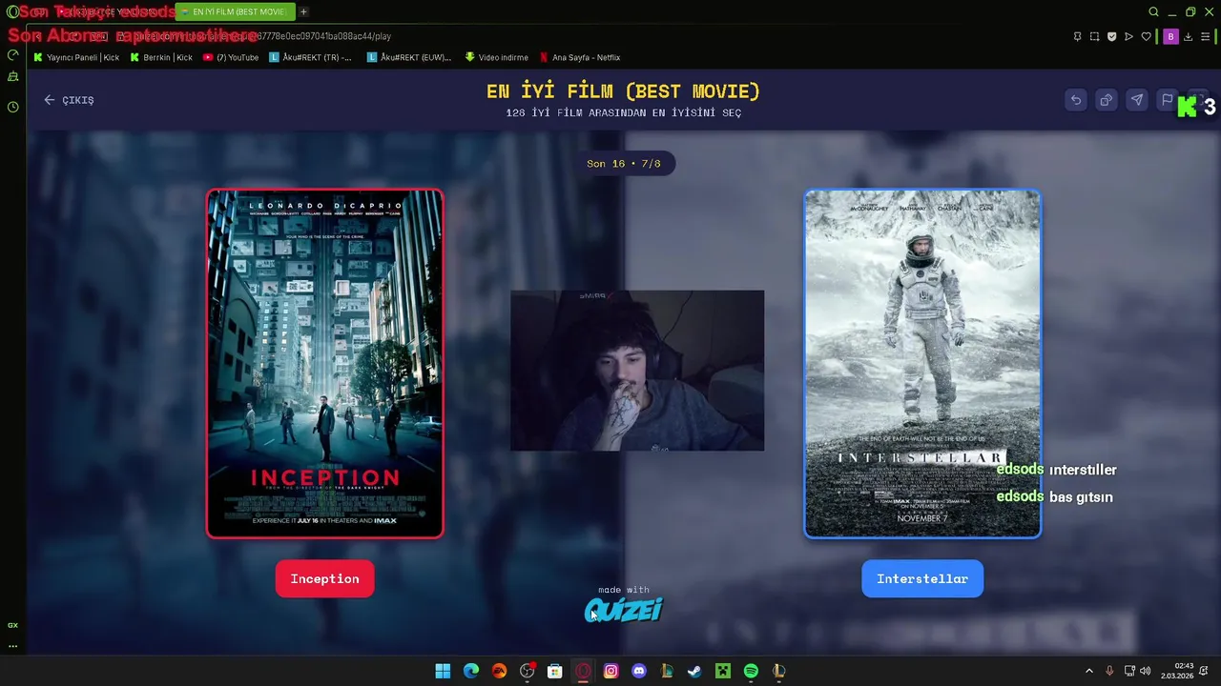Click the pinboard pin icon

pos(1077,36)
